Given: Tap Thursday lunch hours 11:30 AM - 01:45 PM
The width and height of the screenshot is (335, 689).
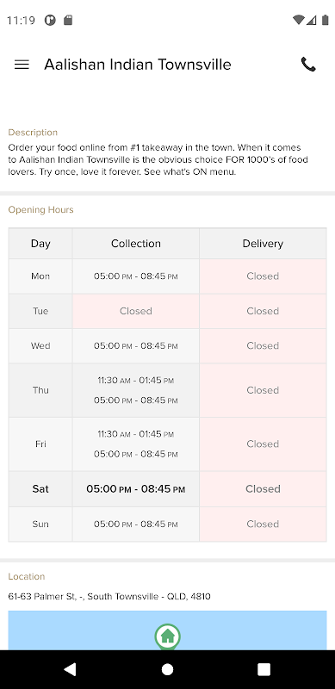Looking at the screenshot, I should coord(136,381).
